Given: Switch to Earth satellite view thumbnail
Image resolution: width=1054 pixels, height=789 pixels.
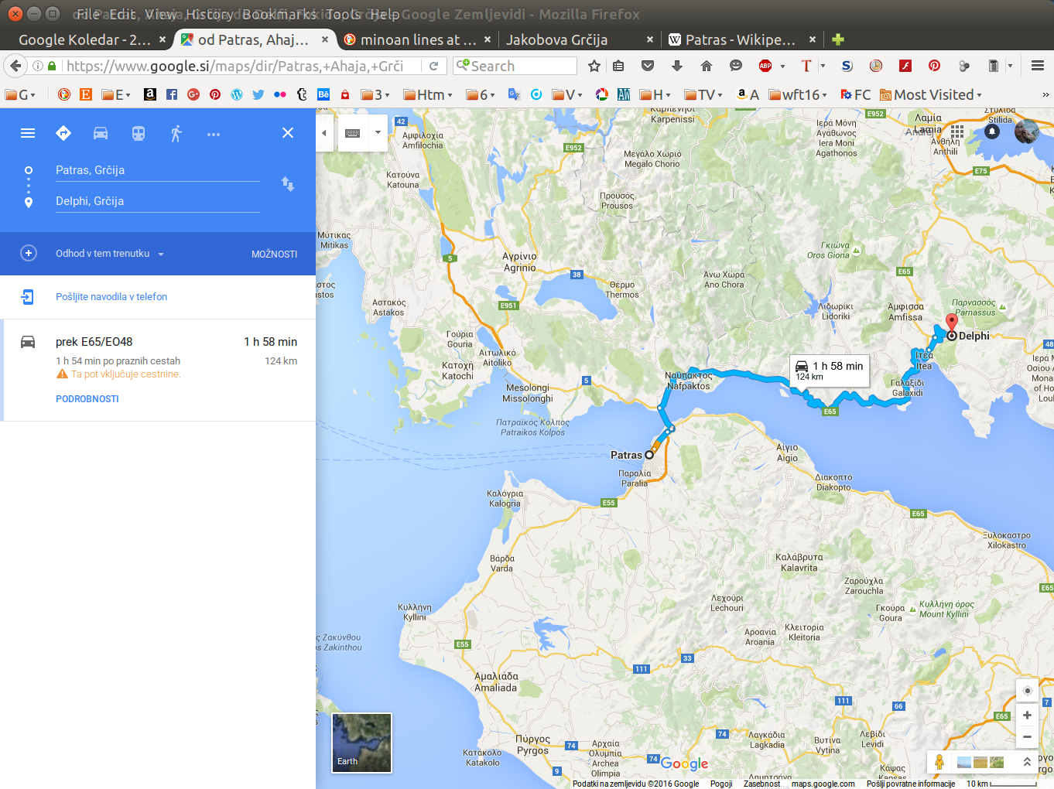Looking at the screenshot, I should [x=362, y=743].
